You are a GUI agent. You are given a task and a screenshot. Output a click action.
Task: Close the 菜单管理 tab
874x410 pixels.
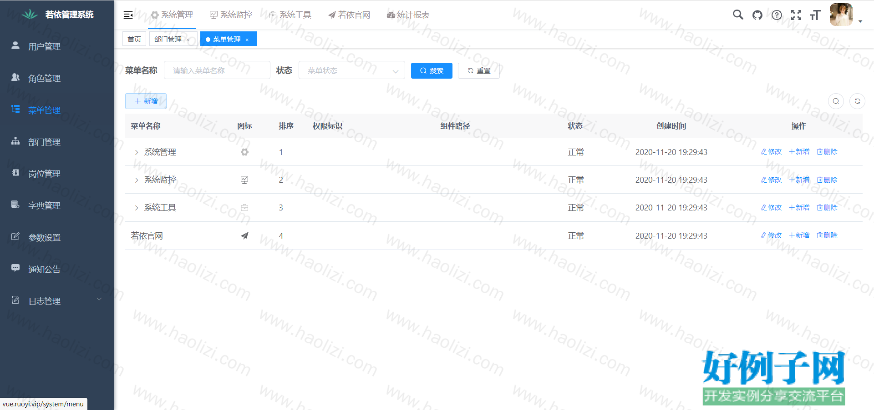247,40
